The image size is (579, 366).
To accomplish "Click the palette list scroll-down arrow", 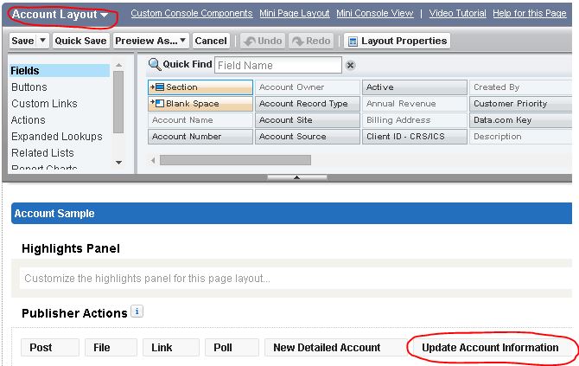I will coord(118,163).
